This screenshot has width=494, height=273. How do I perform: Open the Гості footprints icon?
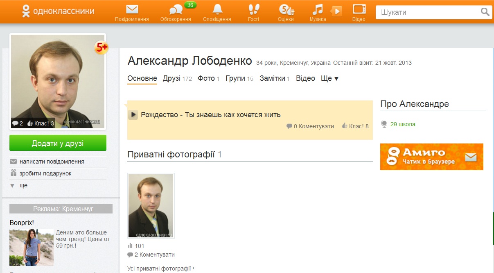[x=253, y=10]
